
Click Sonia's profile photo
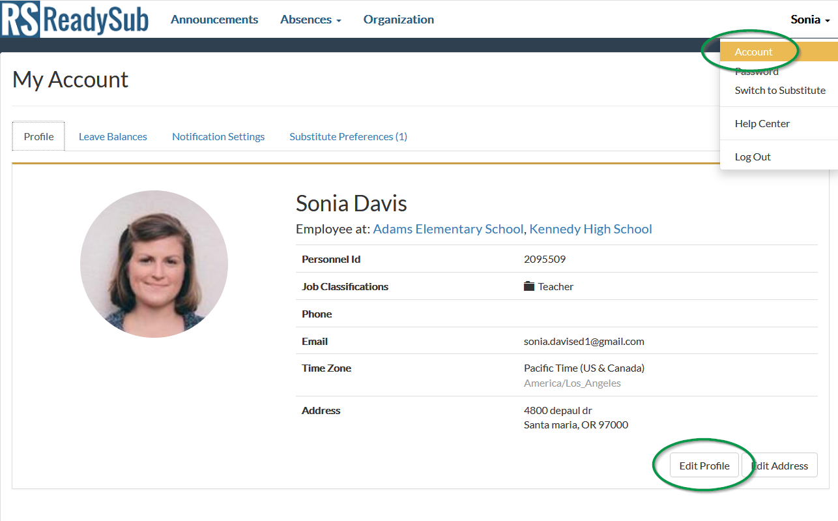[x=154, y=263]
